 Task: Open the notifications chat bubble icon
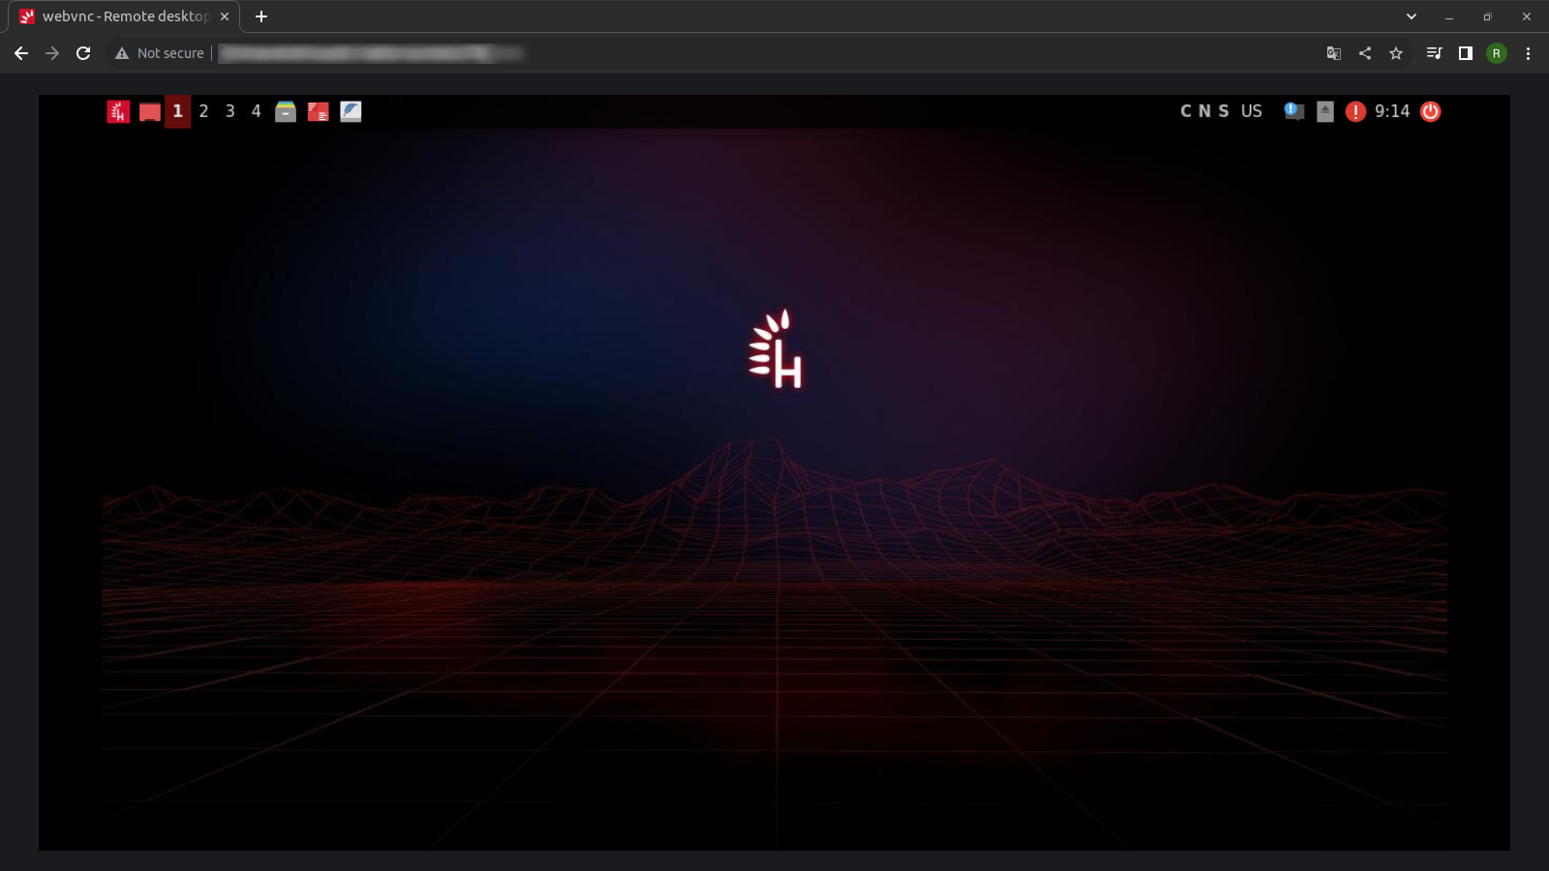tap(1293, 111)
